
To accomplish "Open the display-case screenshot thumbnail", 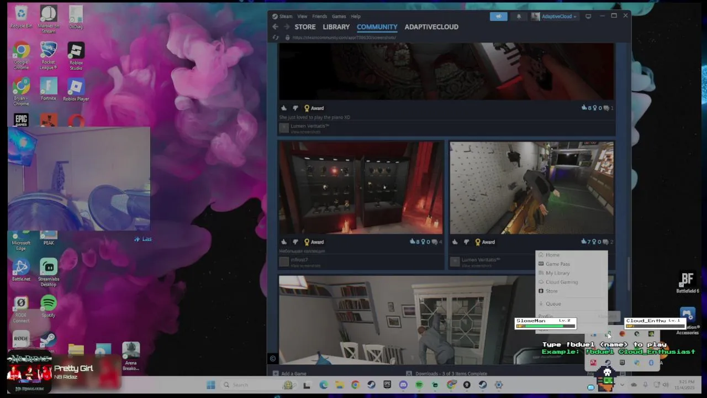I will [361, 188].
